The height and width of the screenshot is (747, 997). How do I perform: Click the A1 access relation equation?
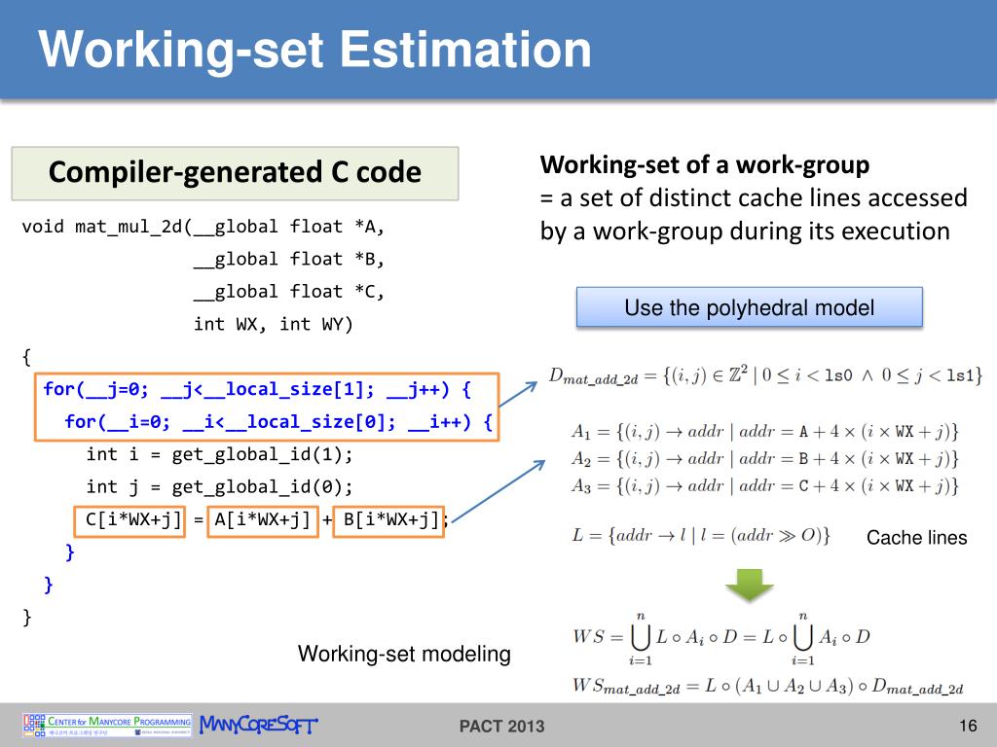click(765, 432)
